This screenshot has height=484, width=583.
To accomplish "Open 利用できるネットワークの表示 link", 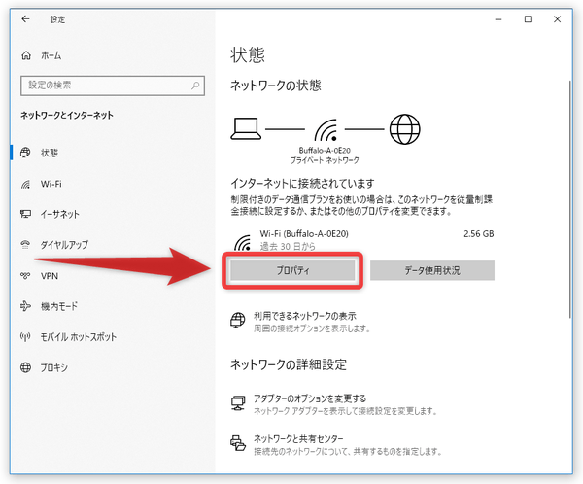I will [305, 316].
